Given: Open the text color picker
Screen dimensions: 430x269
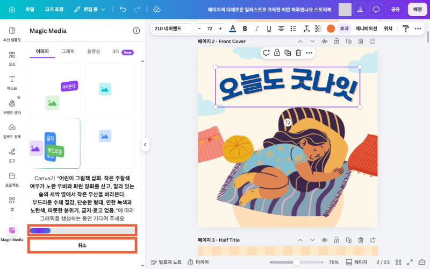Looking at the screenshot, I should pos(233,29).
